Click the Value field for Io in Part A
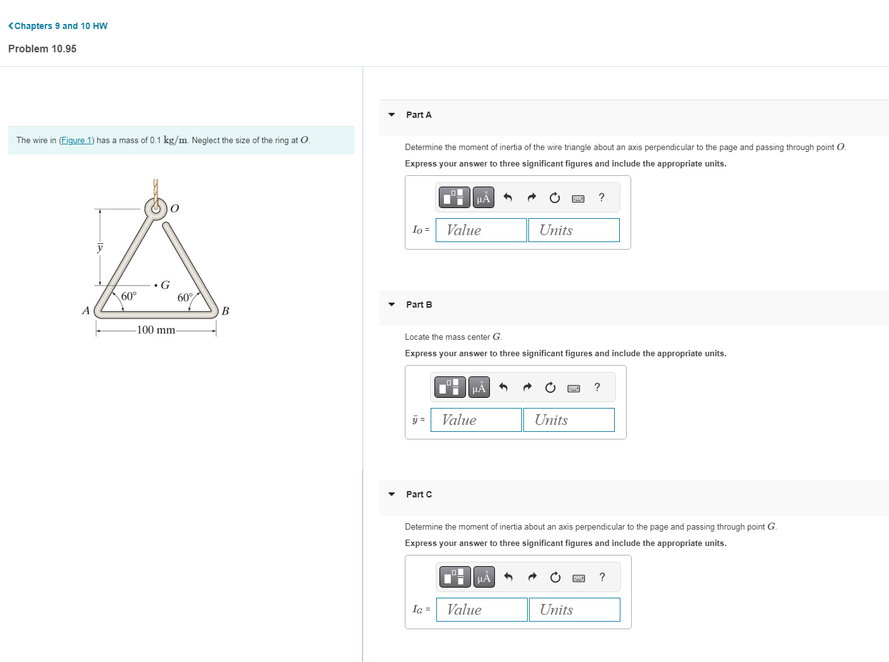Image resolution: width=889 pixels, height=662 pixels. [481, 230]
